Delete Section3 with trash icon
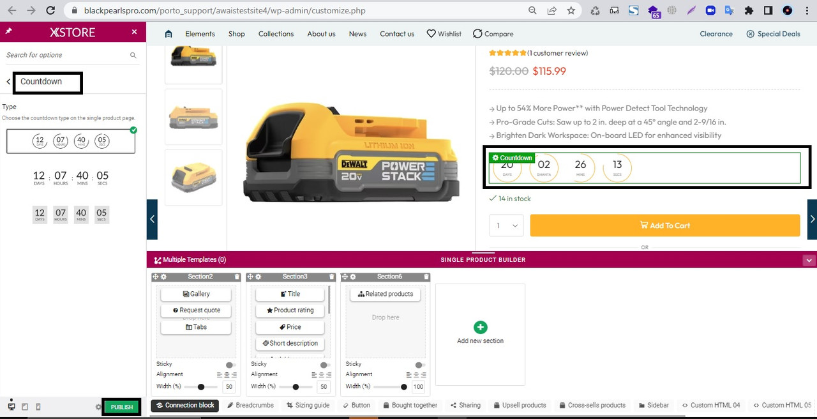Screen dimensions: 817x419 331,277
